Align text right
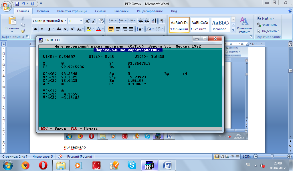 pyautogui.click(x=125, y=29)
